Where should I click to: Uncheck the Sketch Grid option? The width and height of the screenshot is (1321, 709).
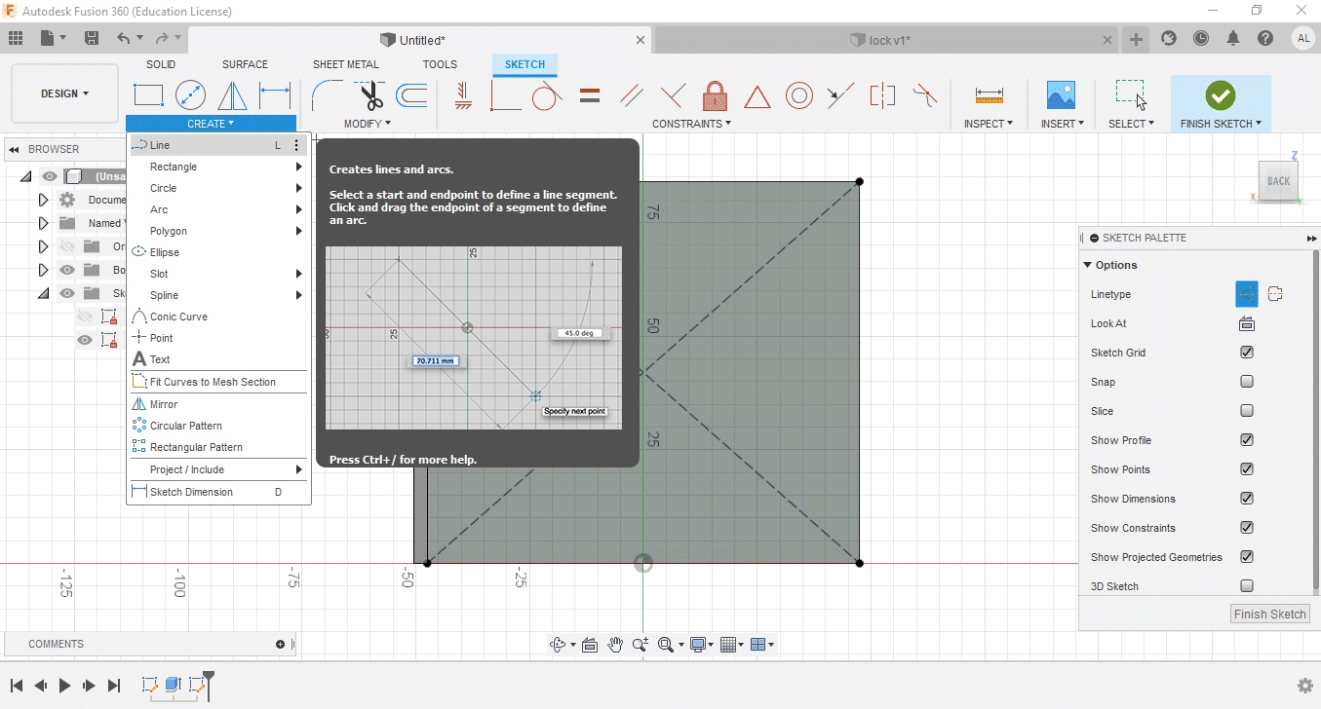point(1246,353)
